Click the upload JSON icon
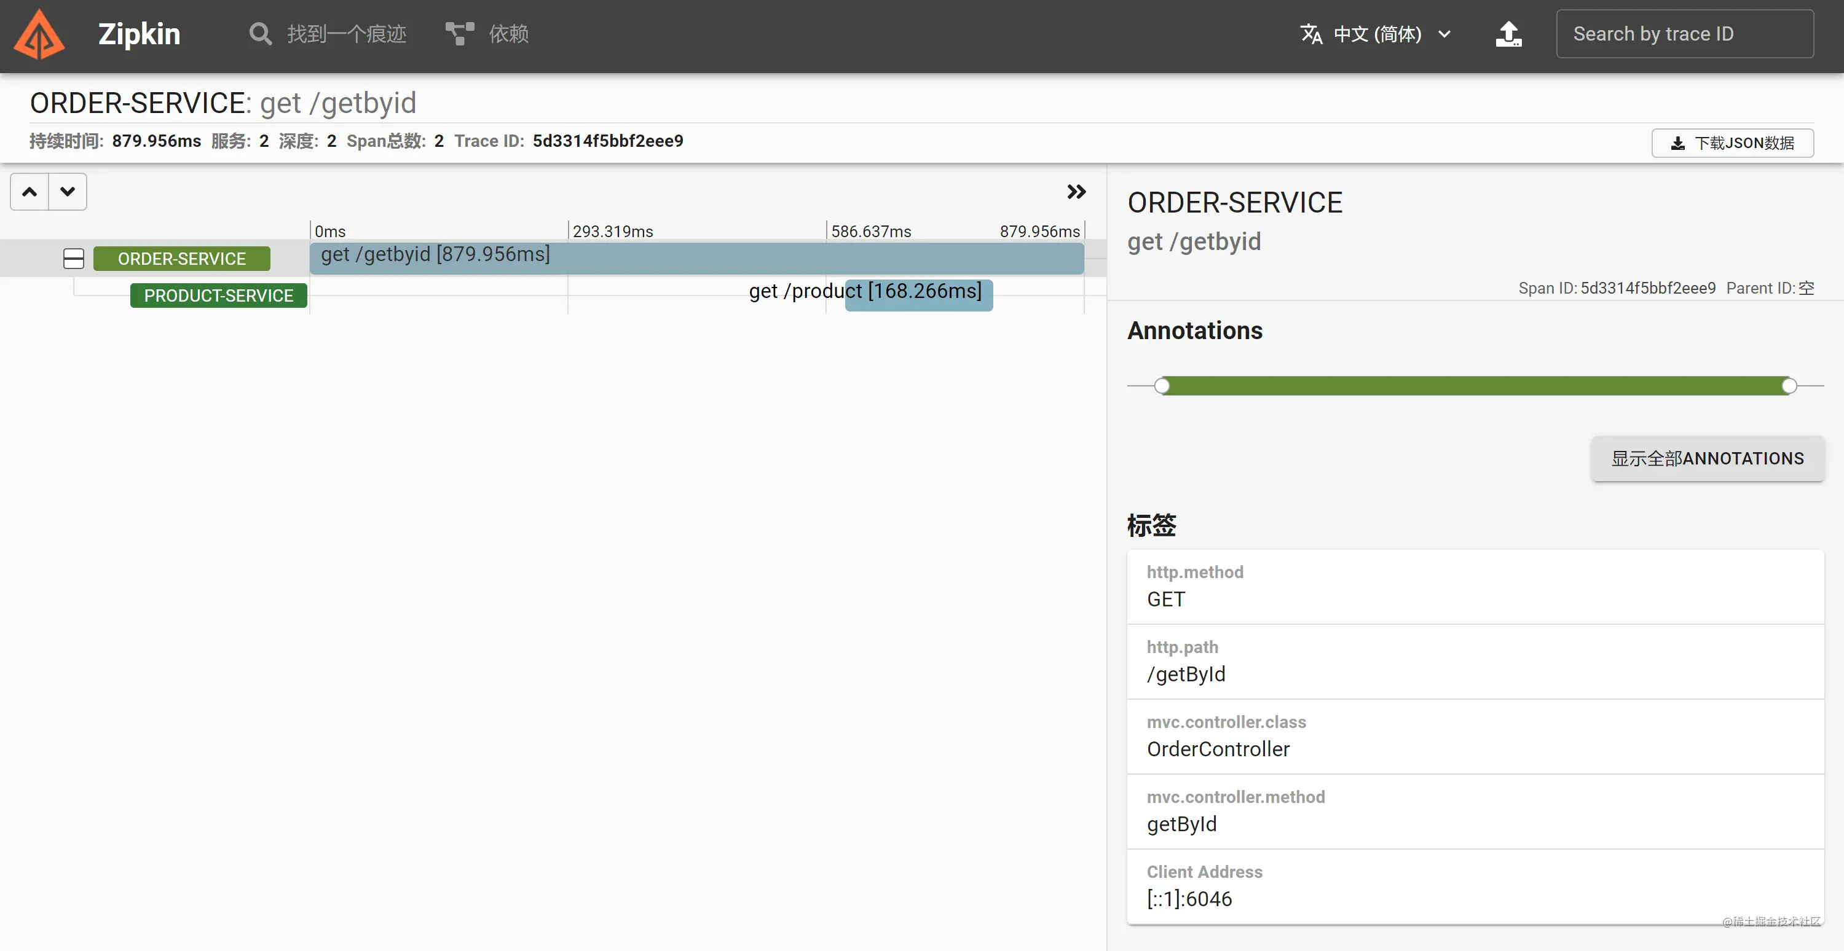The image size is (1844, 951). click(x=1508, y=34)
